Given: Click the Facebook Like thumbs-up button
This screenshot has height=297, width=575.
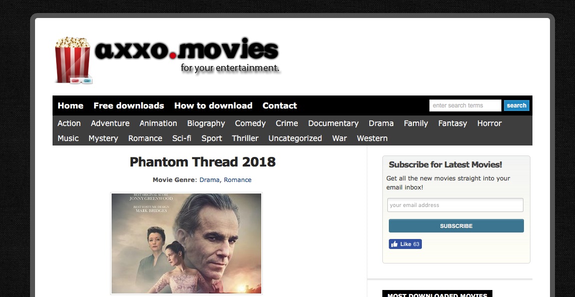Looking at the screenshot, I should pos(405,244).
